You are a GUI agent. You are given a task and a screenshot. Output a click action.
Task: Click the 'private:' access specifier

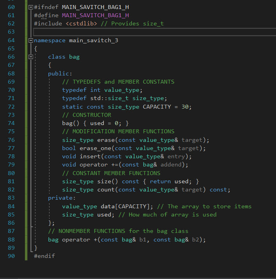[62, 198]
